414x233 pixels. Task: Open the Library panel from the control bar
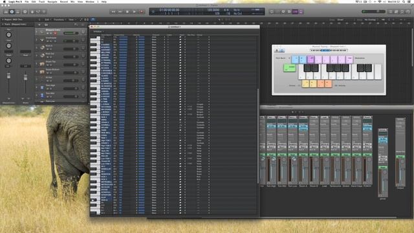[x=6, y=12]
